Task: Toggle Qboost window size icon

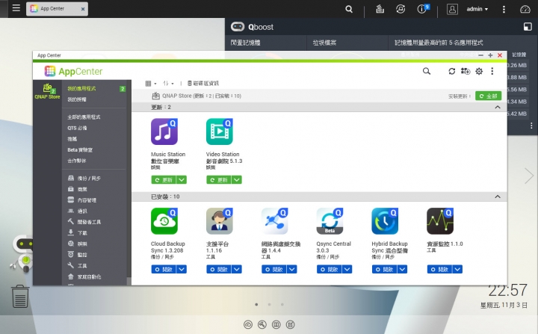Action: coord(528,27)
